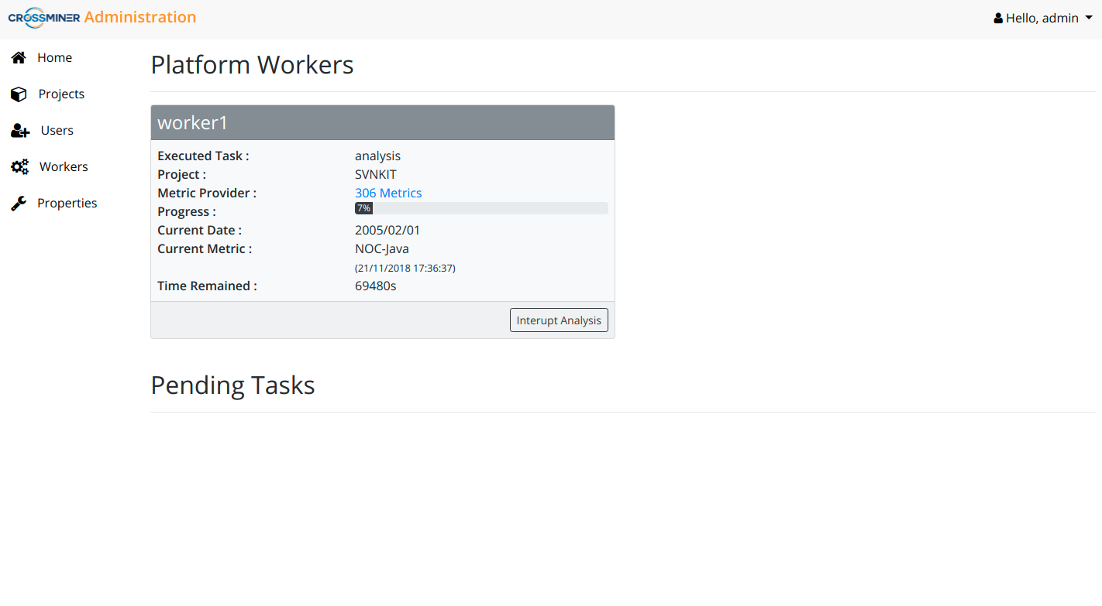Click the executed task value analysis
This screenshot has width=1102, height=606.
(x=377, y=156)
